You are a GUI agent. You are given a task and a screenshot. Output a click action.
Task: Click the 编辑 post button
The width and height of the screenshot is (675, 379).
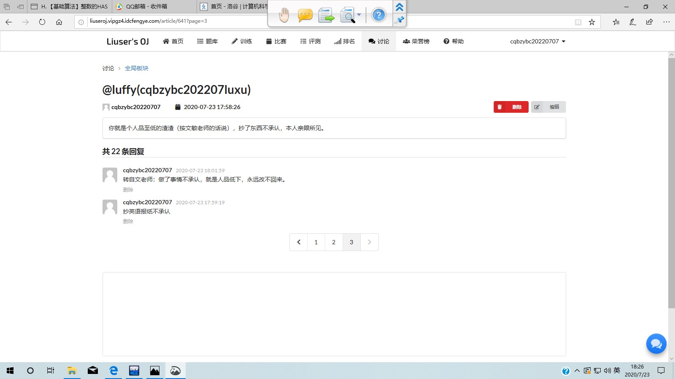tap(548, 107)
